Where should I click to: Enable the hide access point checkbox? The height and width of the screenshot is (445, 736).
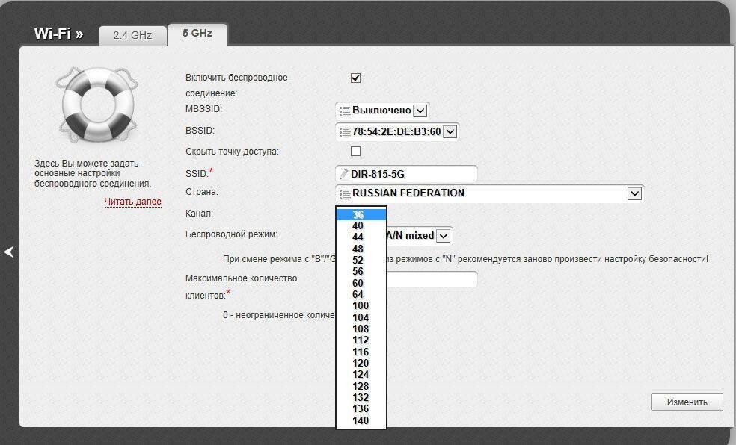(x=356, y=152)
